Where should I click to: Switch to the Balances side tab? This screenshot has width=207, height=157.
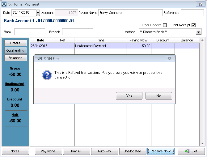tap(16, 58)
